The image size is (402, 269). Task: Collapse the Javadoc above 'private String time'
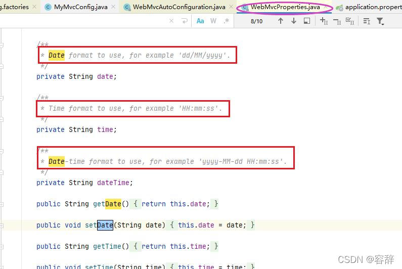click(x=2, y=98)
